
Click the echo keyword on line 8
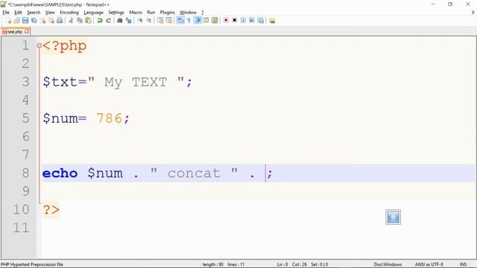[60, 173]
